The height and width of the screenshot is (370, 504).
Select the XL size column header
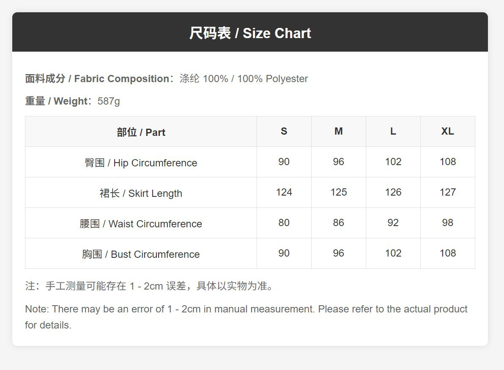tap(447, 131)
